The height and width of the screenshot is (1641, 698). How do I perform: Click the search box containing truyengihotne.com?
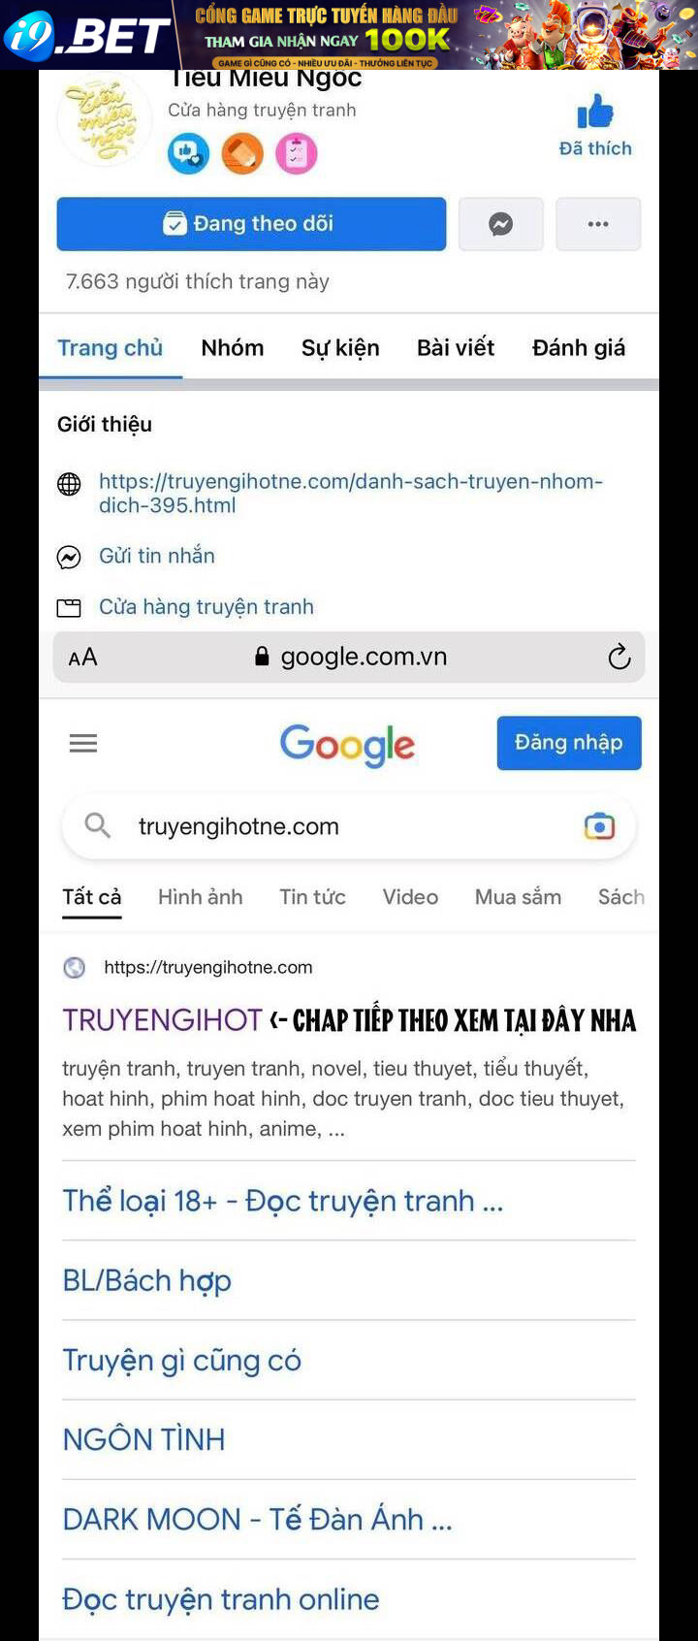pos(349,826)
